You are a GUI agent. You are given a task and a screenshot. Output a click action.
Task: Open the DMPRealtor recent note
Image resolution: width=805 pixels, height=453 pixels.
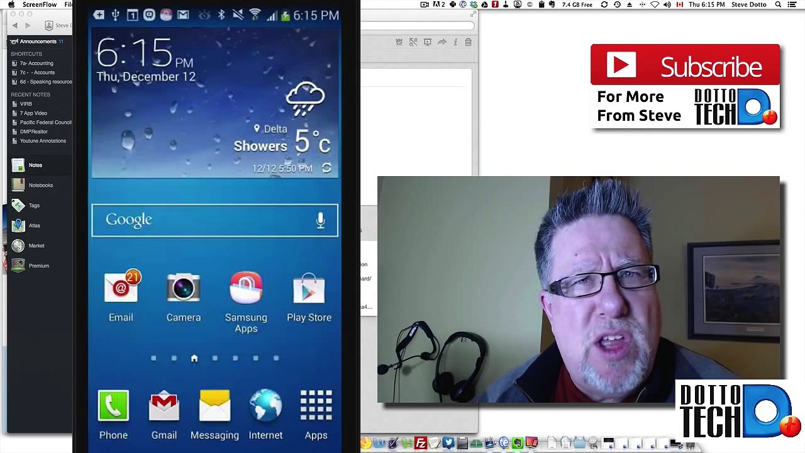33,131
